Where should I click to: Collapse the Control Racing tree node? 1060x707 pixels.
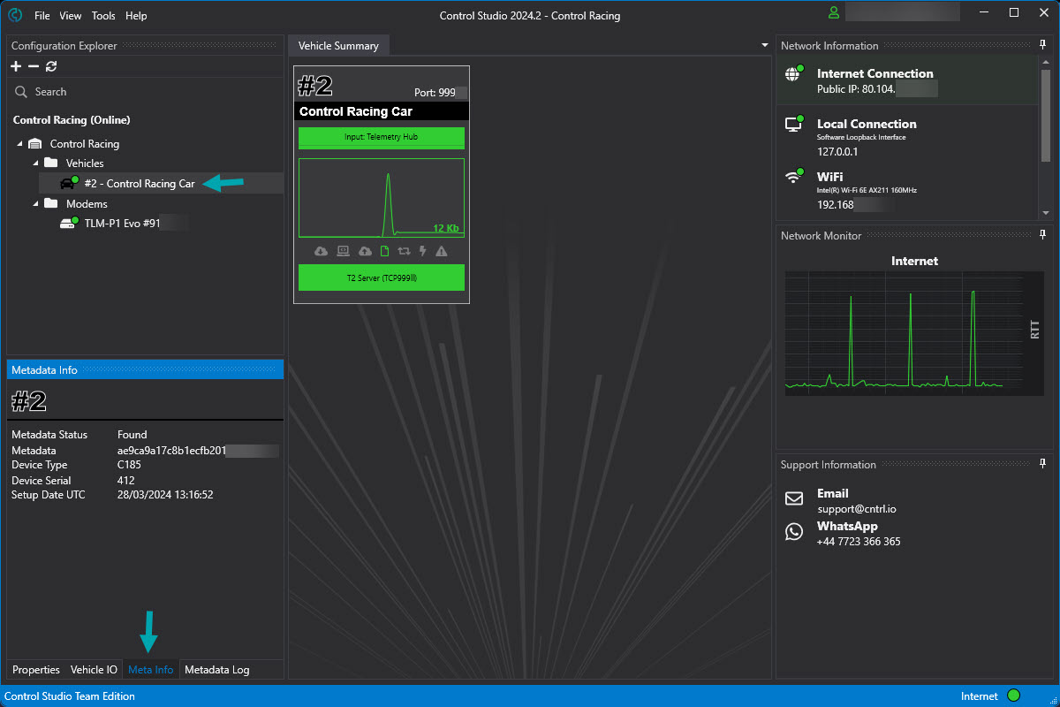(x=19, y=143)
